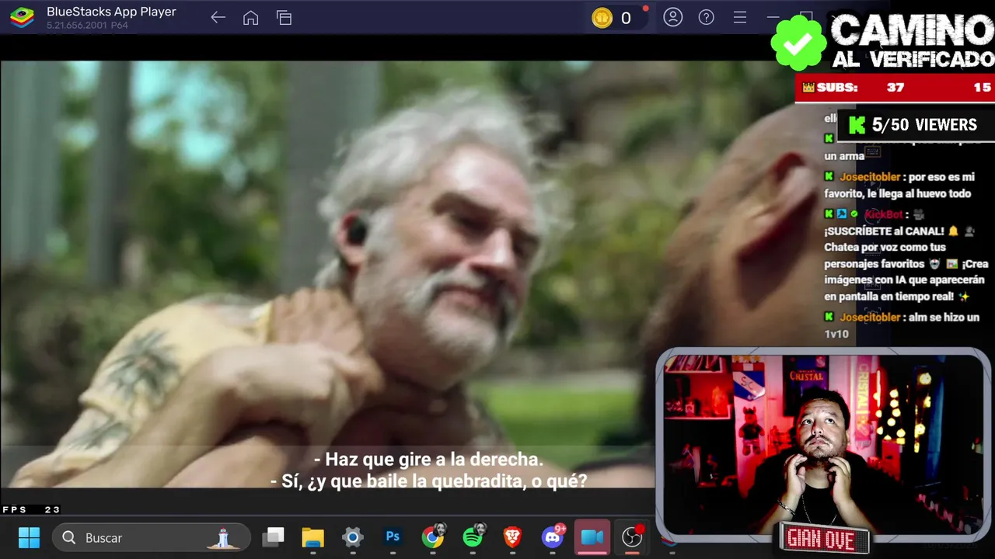
Task: Open Discord with the 9+ badge
Action: 553,537
